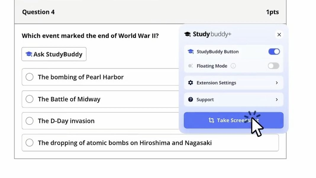This screenshot has width=316, height=178.
Task: Click the Floating Mode info icon
Action: tap(233, 66)
